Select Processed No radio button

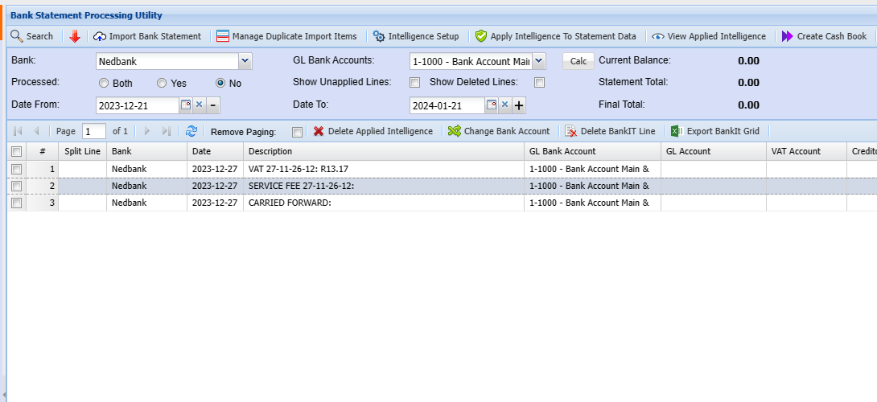click(x=220, y=84)
